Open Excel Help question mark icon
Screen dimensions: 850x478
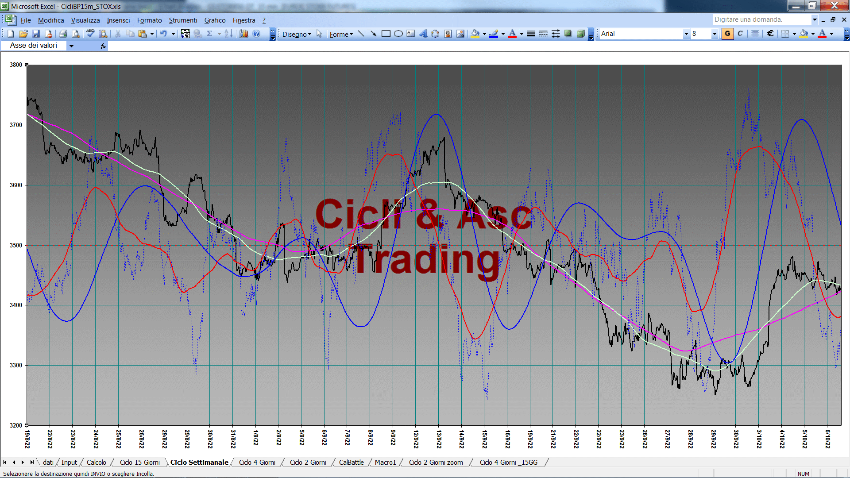pos(256,34)
